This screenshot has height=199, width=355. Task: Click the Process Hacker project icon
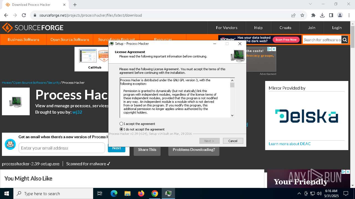coord(16,101)
